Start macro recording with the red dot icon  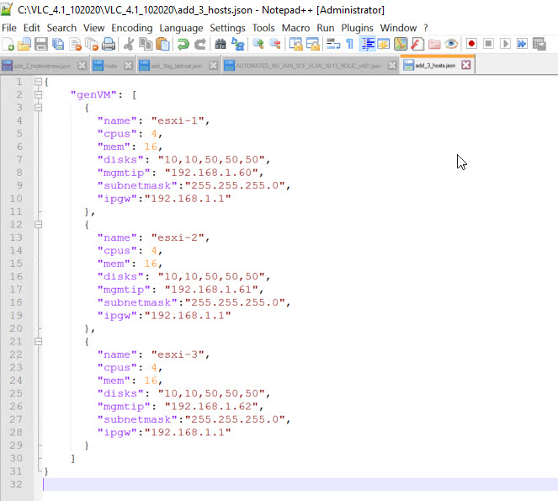pos(471,44)
